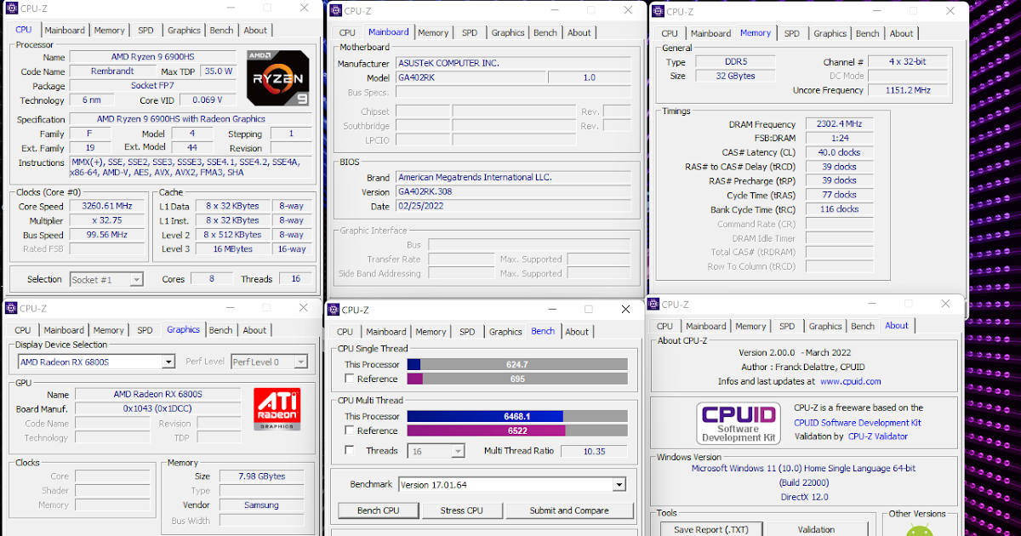The height and width of the screenshot is (536, 1021).
Task: Click the ATI Radeon Graphics logo
Action: pos(277,409)
